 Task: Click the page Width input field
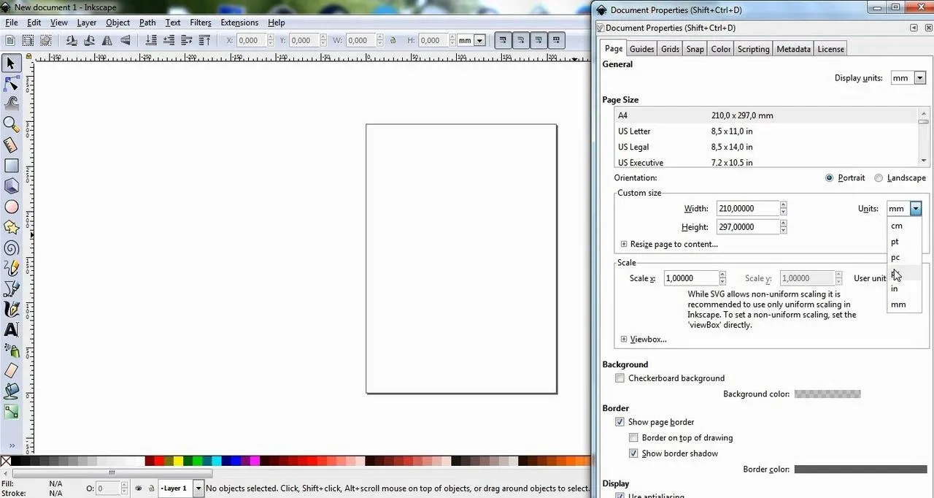click(747, 209)
